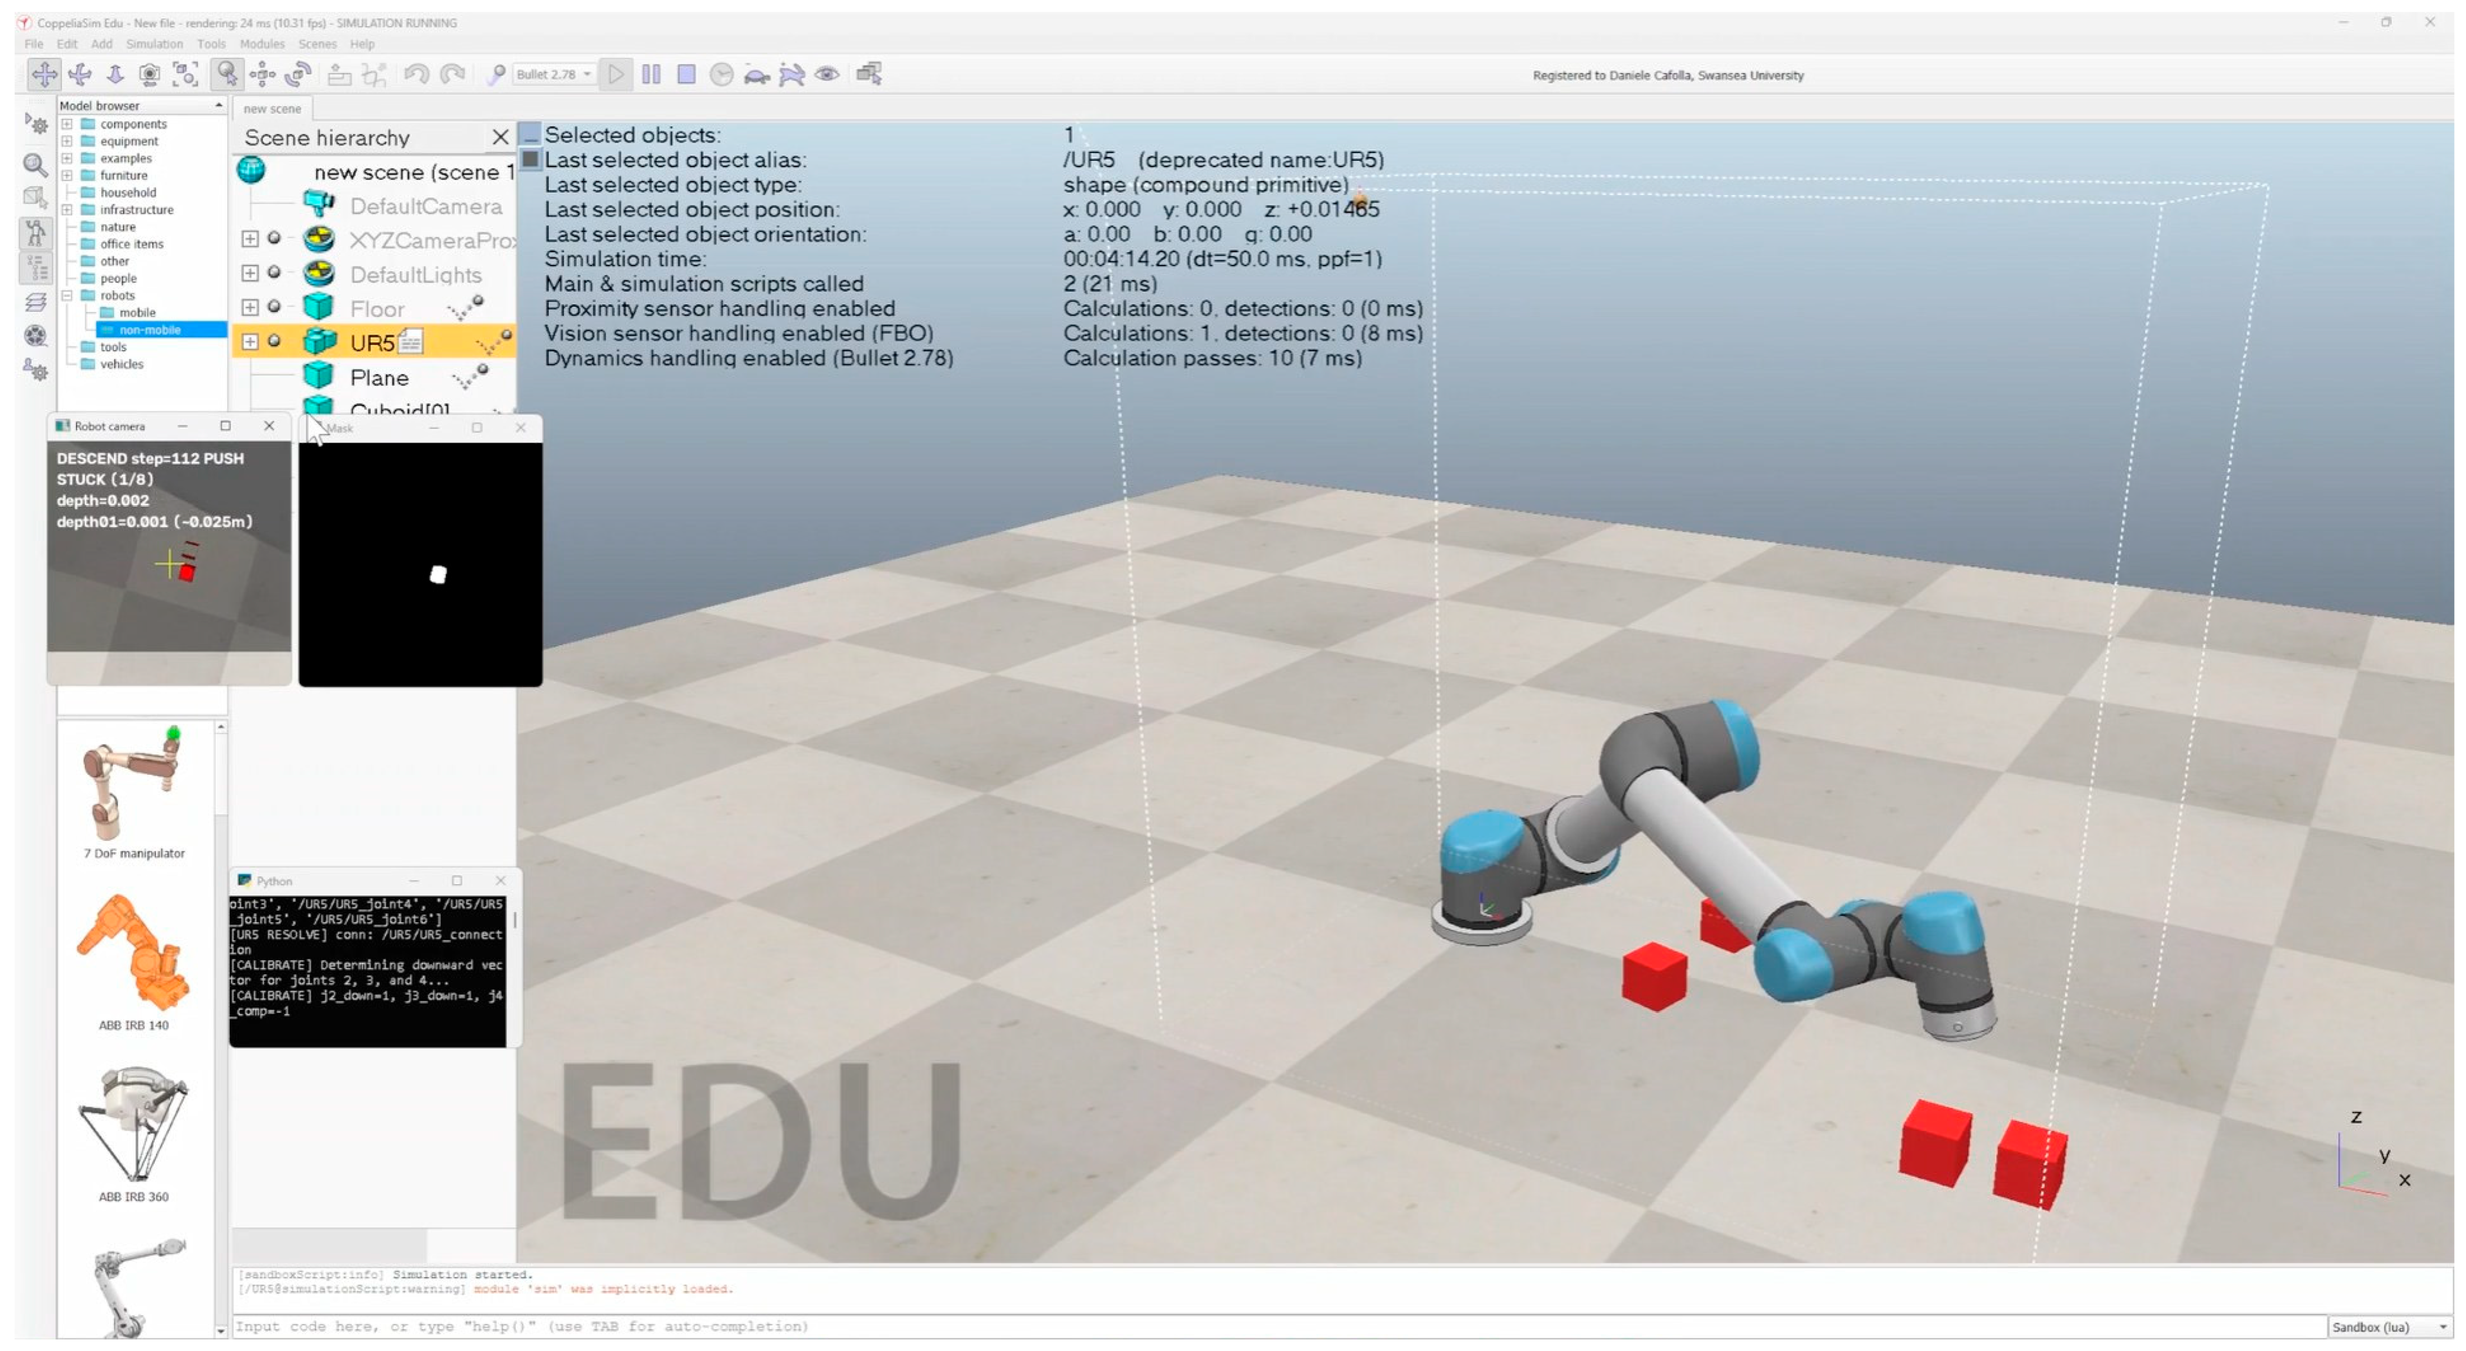
Task: Click the hierarchy toggle icon in left sidebar
Action: (35, 267)
